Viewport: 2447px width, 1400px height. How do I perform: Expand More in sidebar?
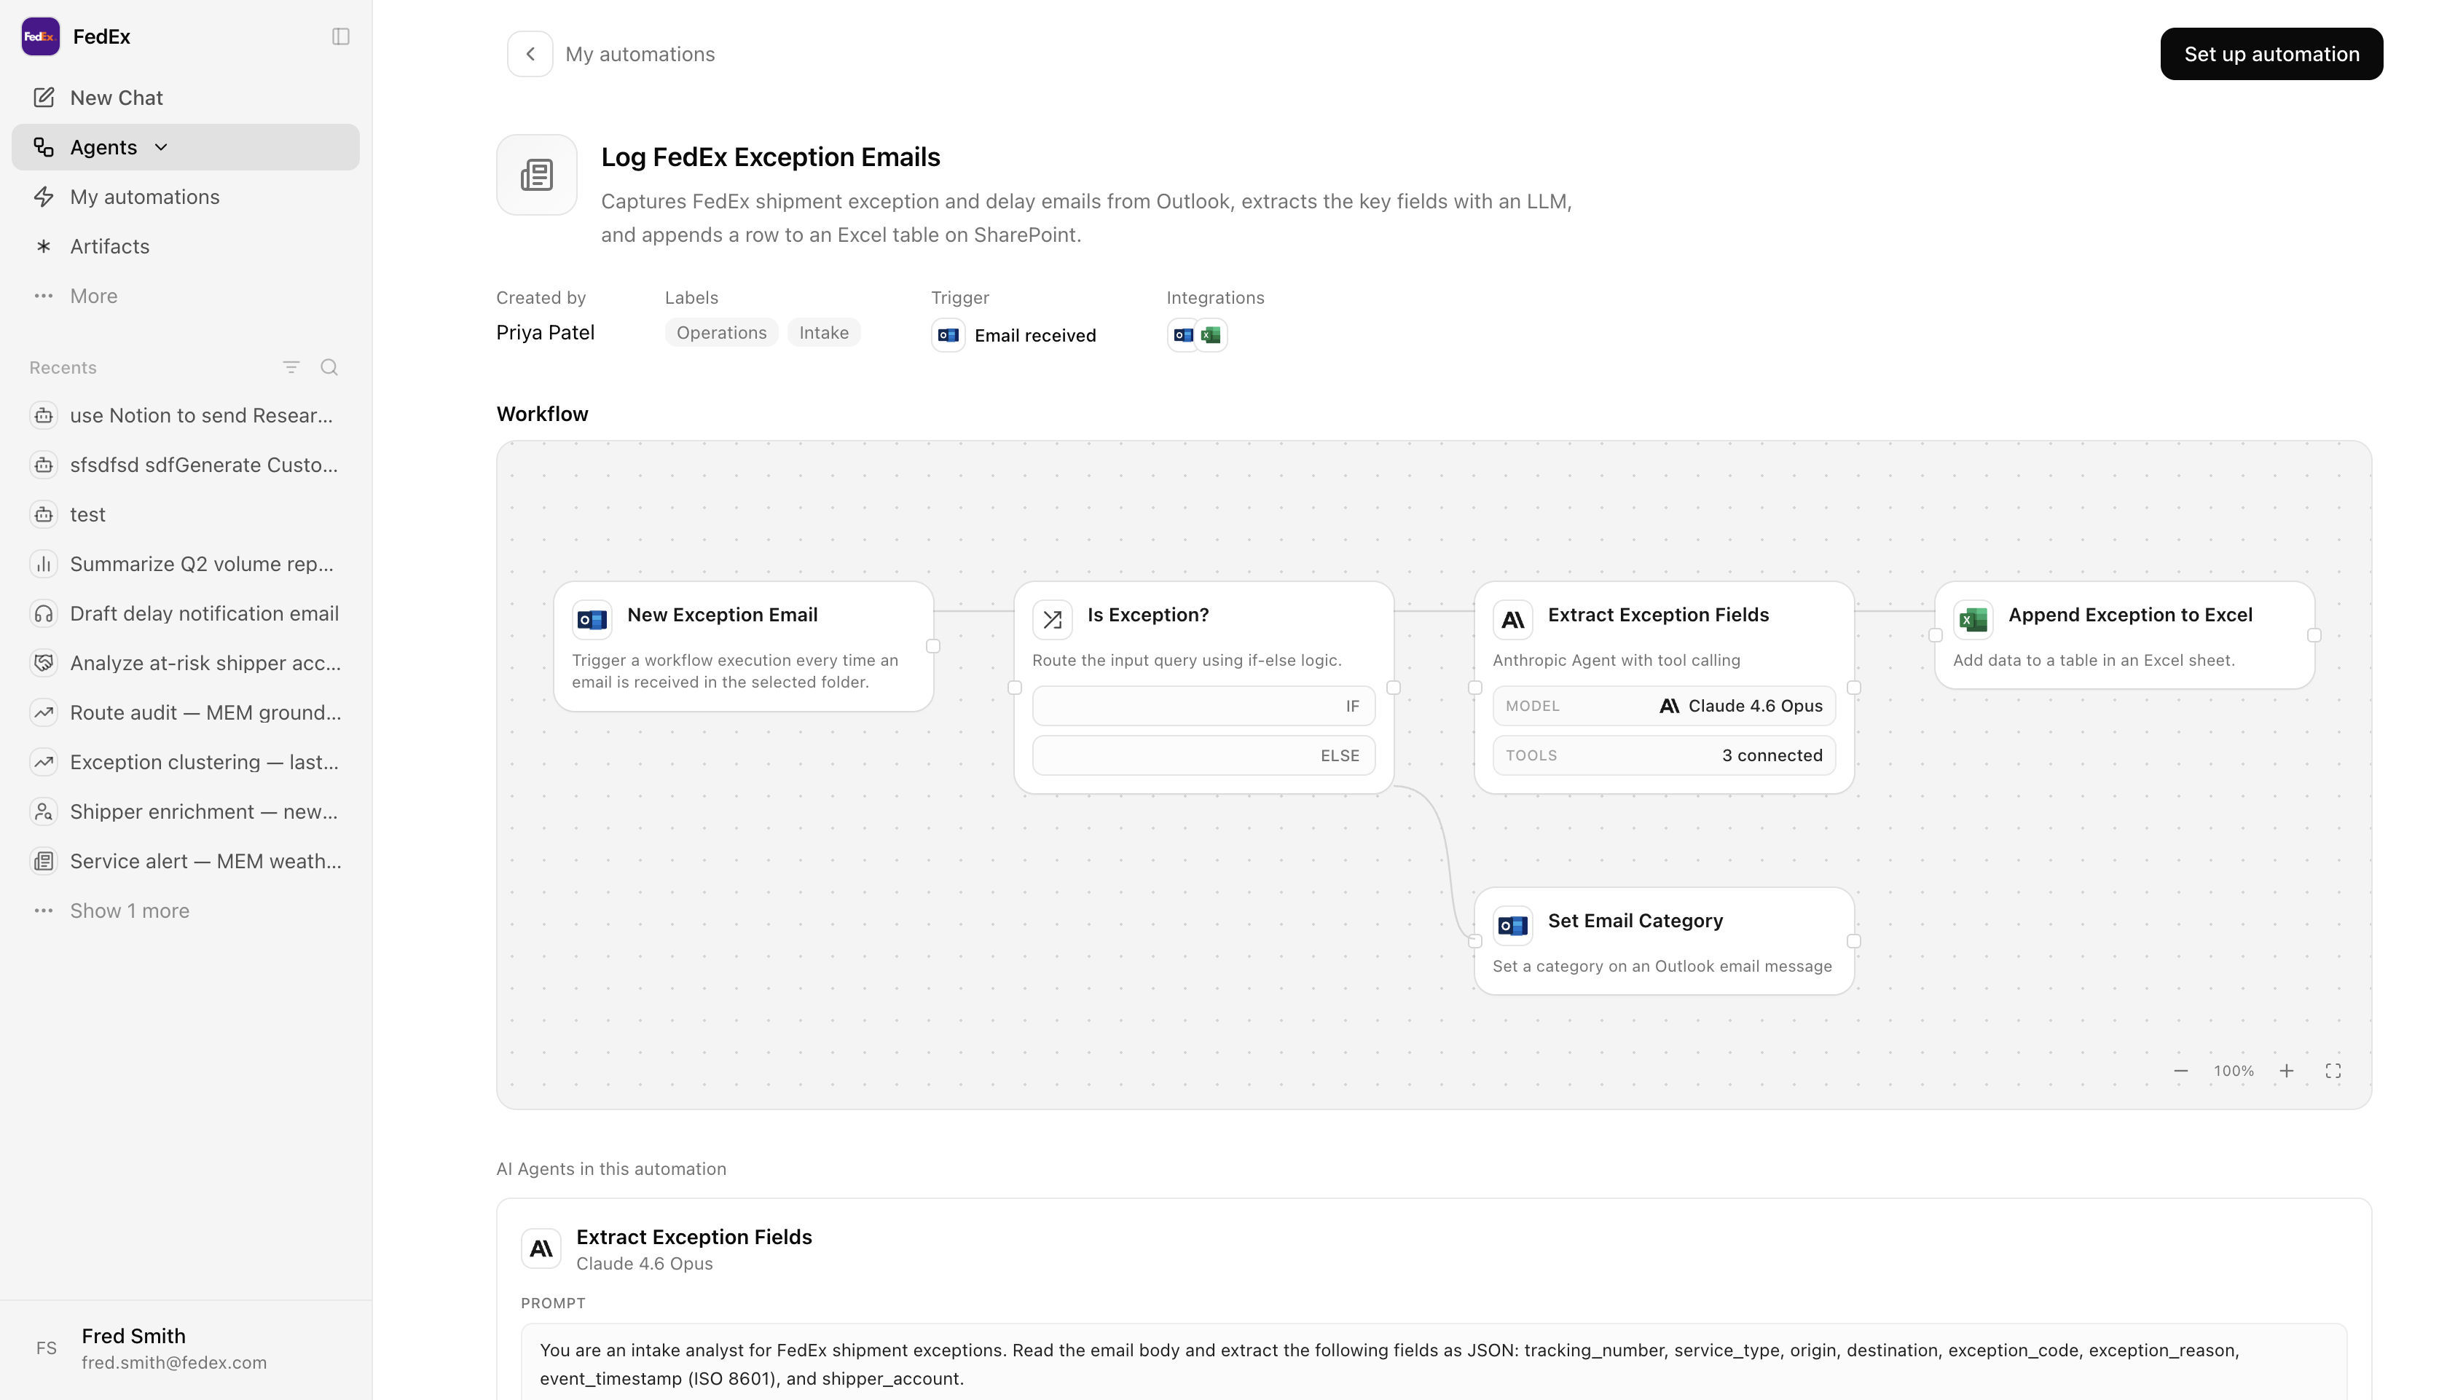click(x=186, y=295)
